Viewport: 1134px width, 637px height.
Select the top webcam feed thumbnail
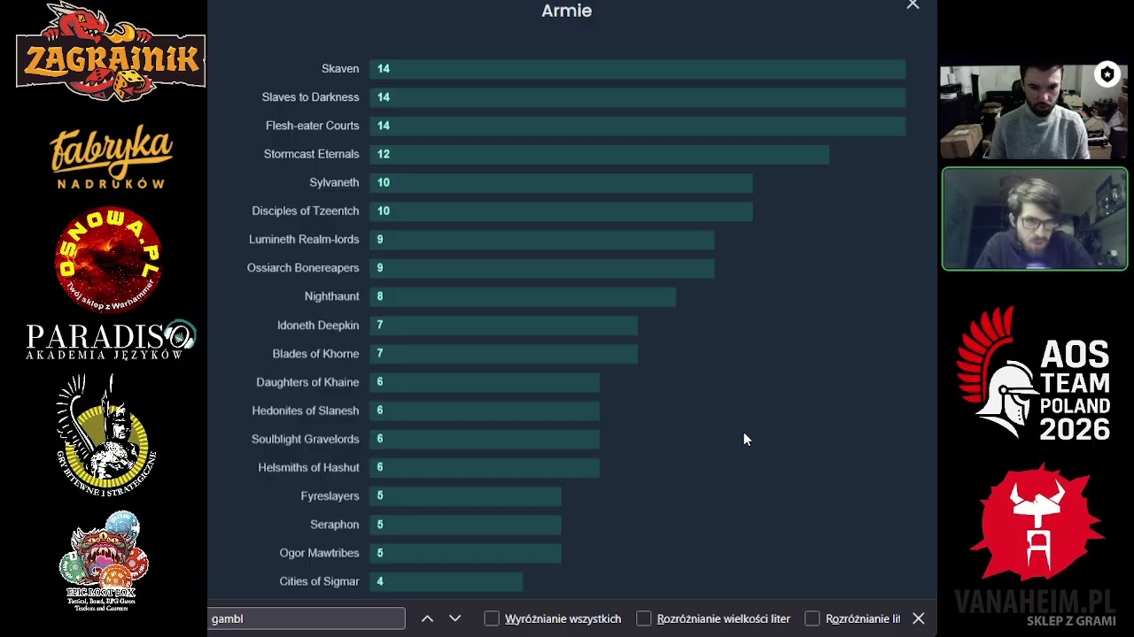click(1034, 111)
